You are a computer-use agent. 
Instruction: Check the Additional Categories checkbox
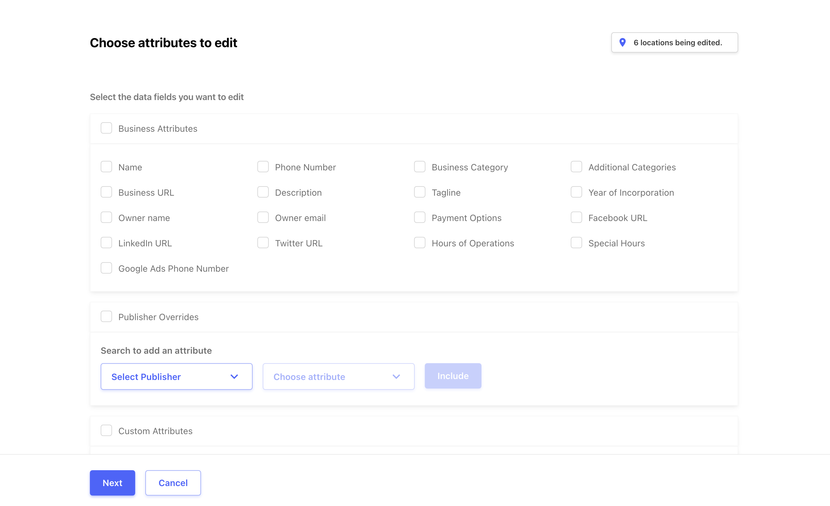pos(576,167)
